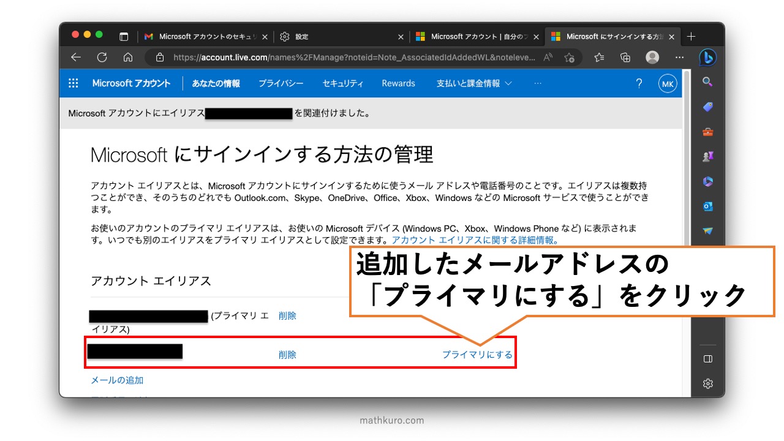This screenshot has height=441, width=784.
Task: Open the Edge settings and more menu
Action: [679, 57]
